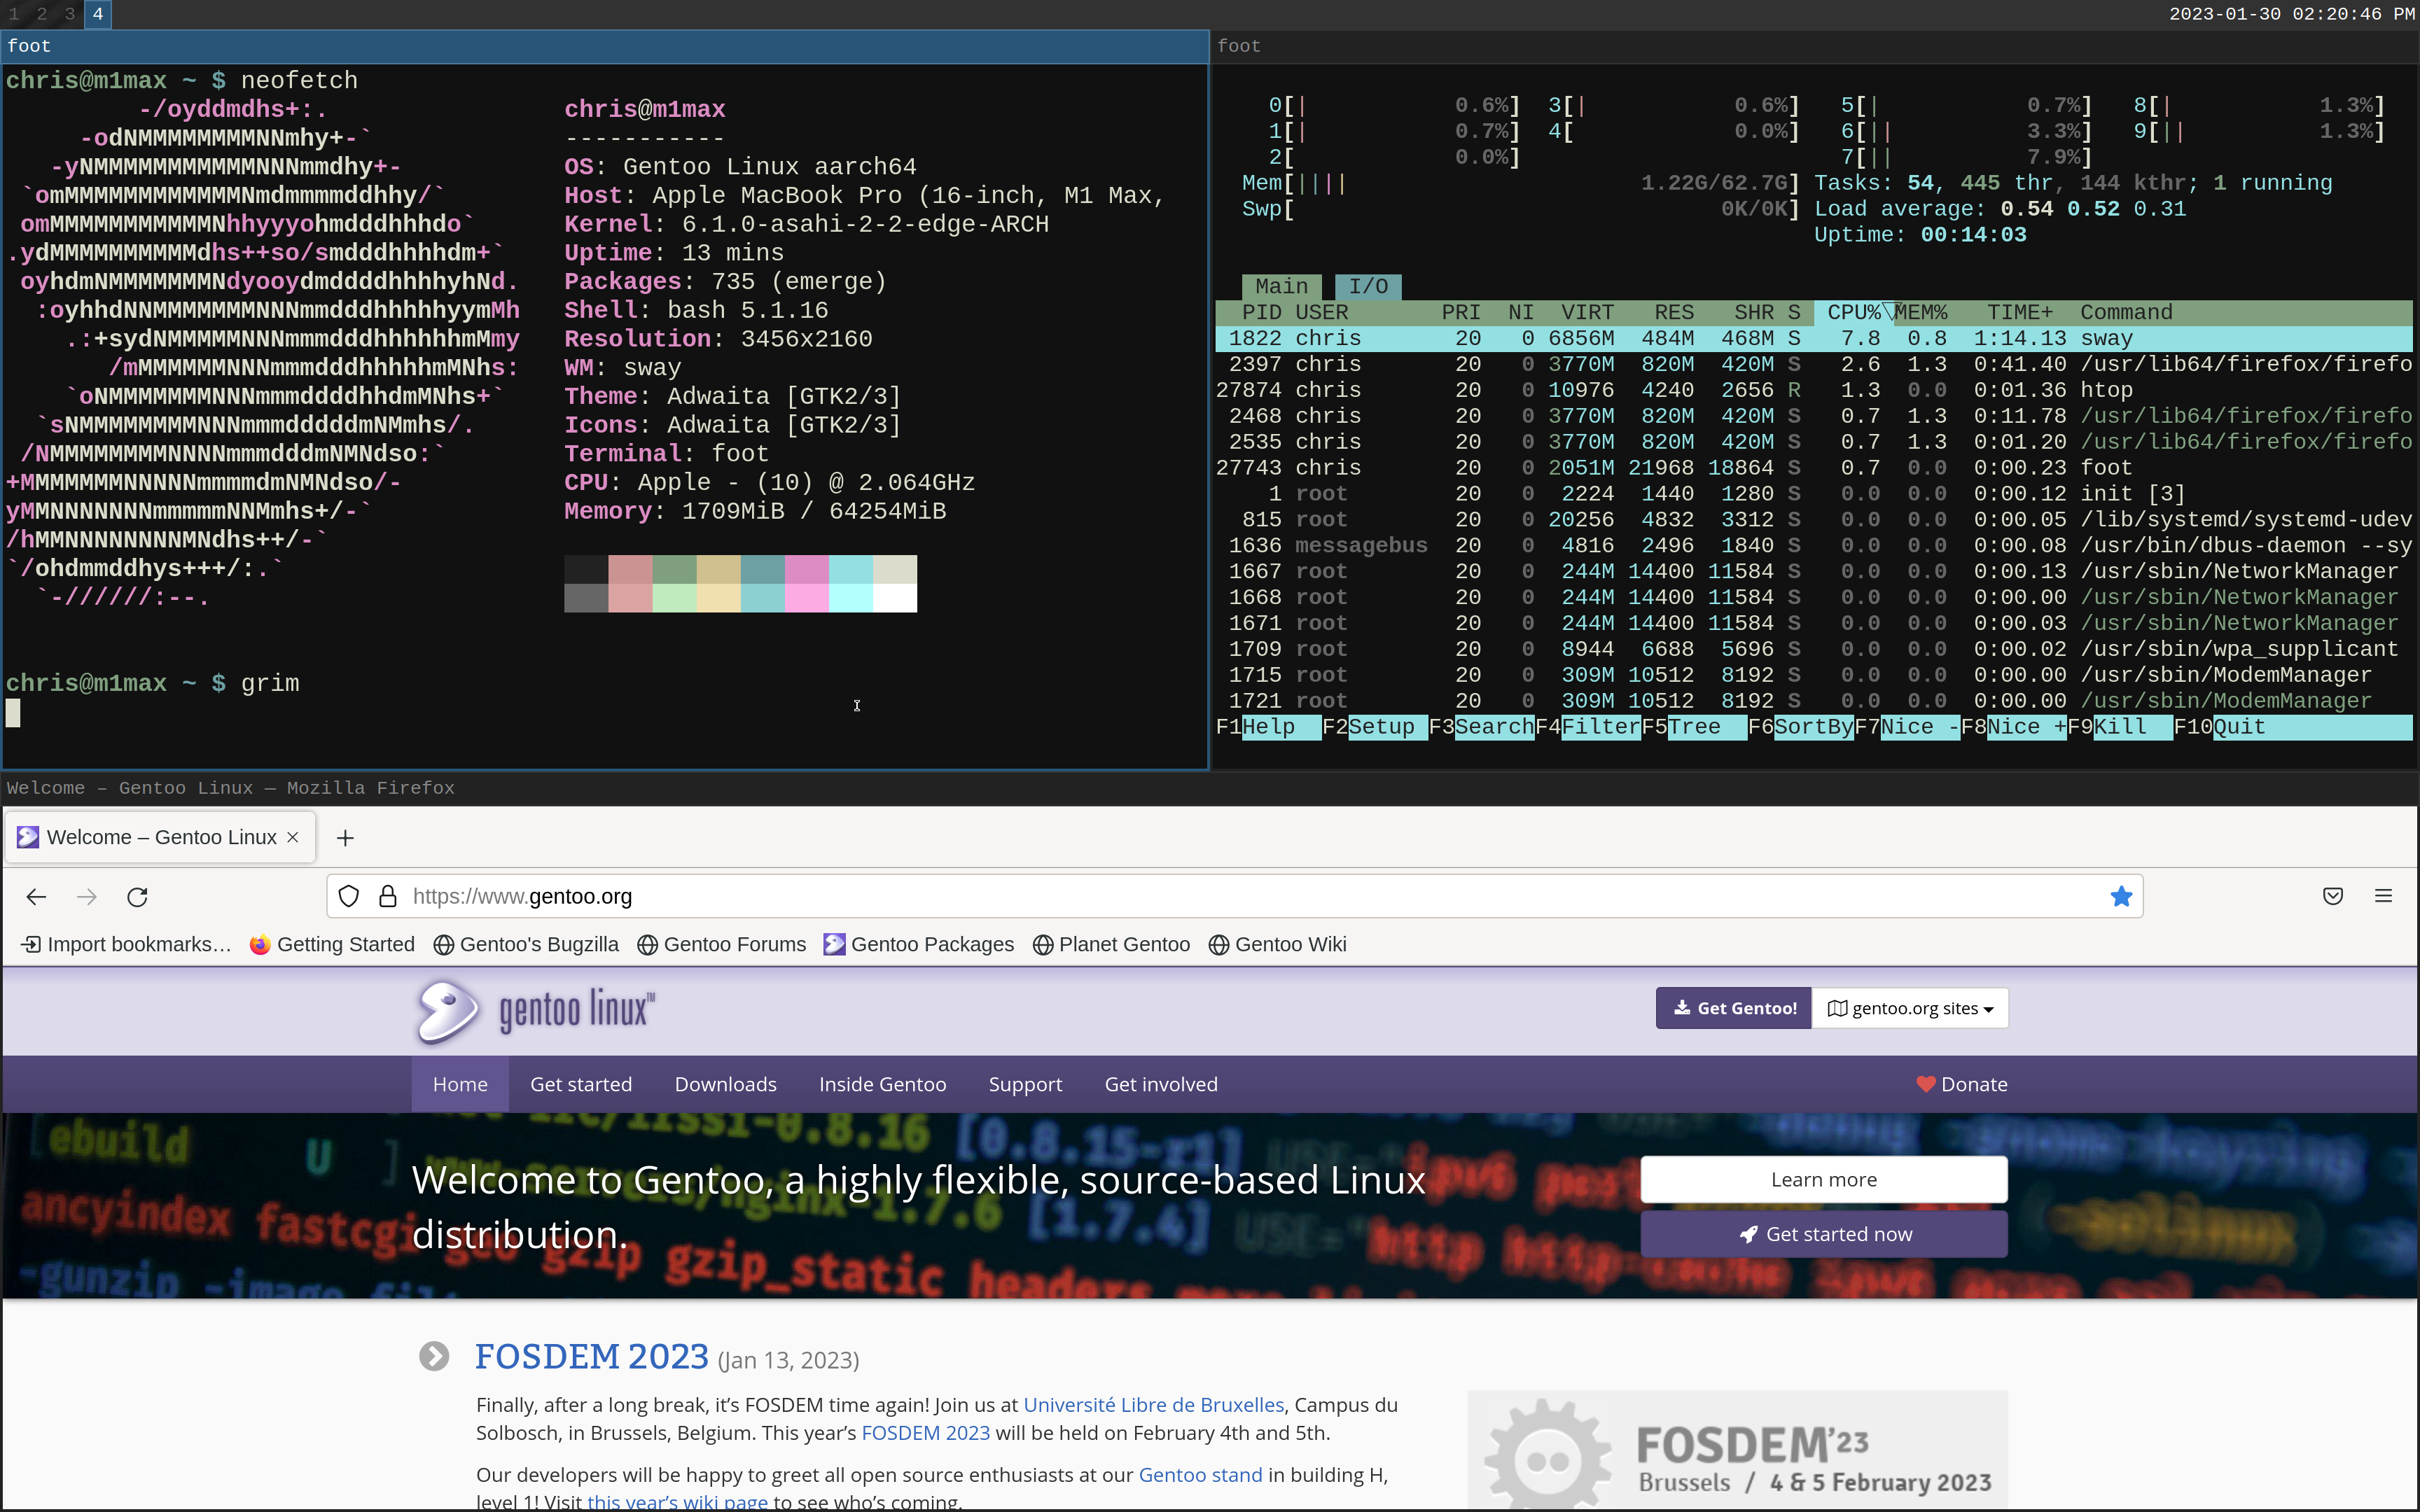Open the Pocket save icon

click(x=2333, y=897)
